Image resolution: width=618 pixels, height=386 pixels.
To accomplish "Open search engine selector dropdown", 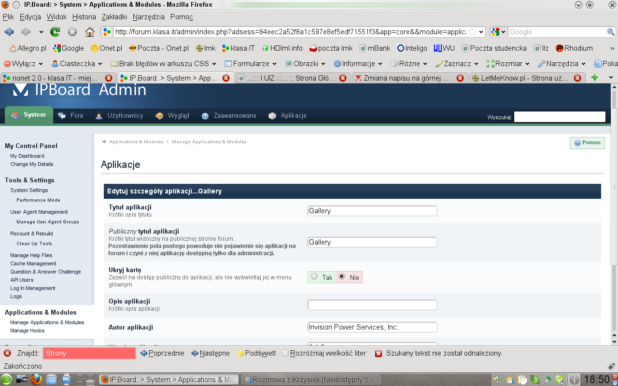I will (x=498, y=32).
